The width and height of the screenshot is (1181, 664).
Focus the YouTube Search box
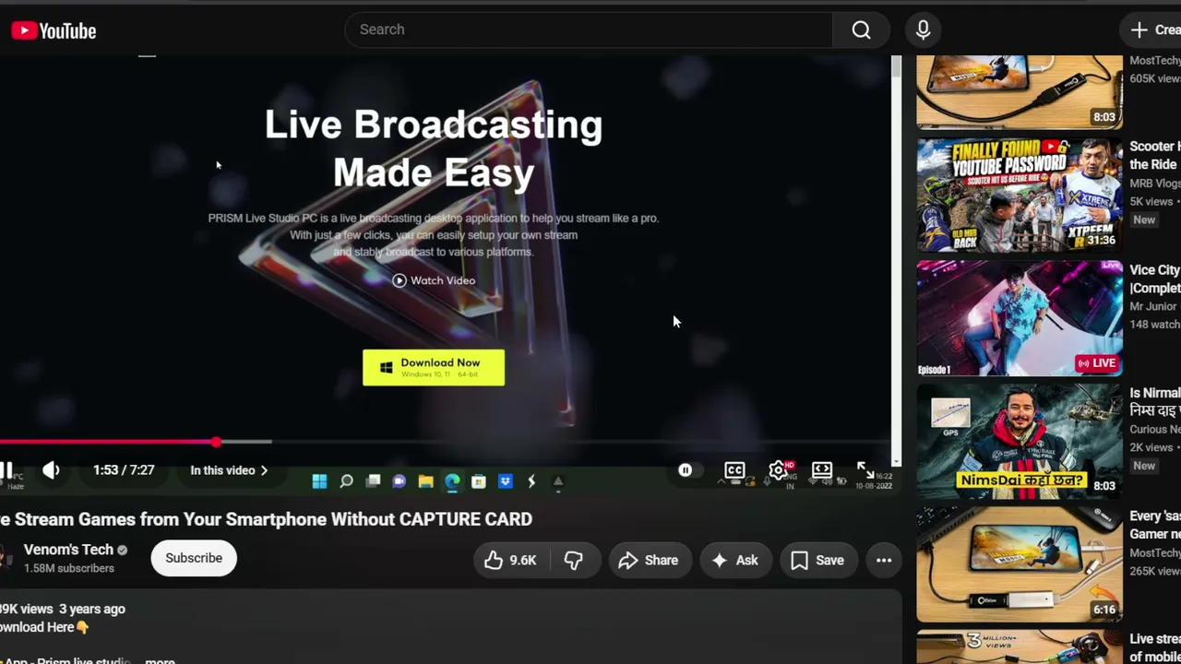[x=589, y=30]
